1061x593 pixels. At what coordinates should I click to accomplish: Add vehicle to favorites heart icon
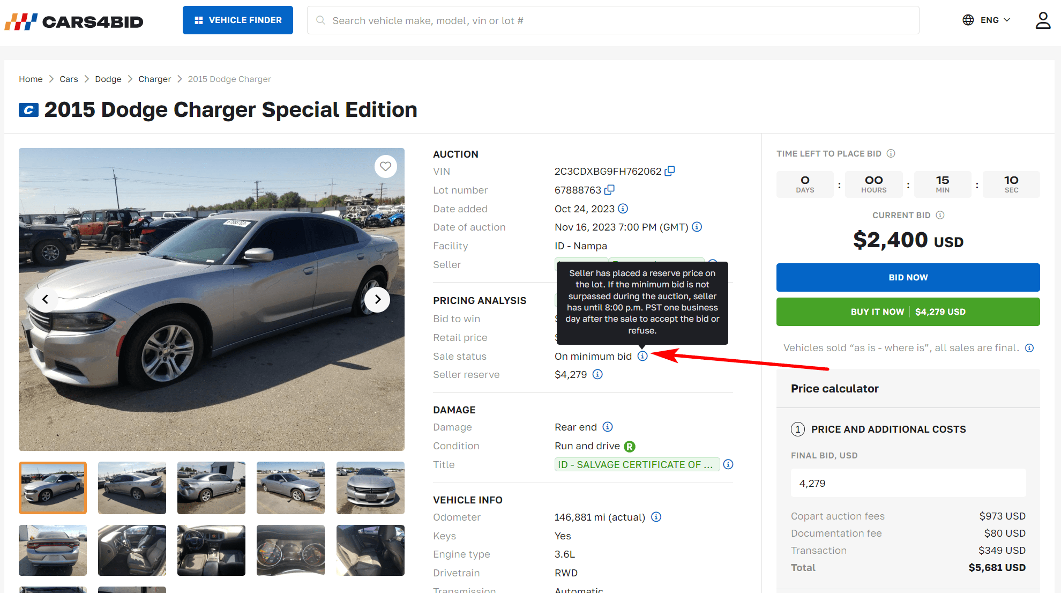385,166
